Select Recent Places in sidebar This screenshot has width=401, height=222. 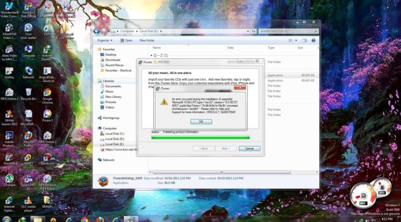(114, 65)
